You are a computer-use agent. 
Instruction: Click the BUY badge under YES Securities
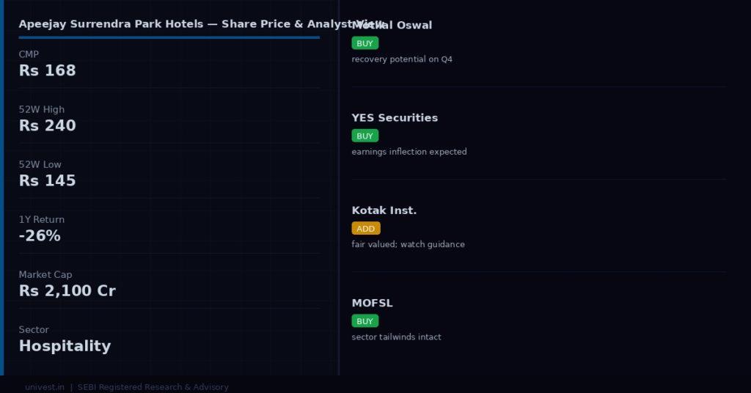[x=365, y=136]
